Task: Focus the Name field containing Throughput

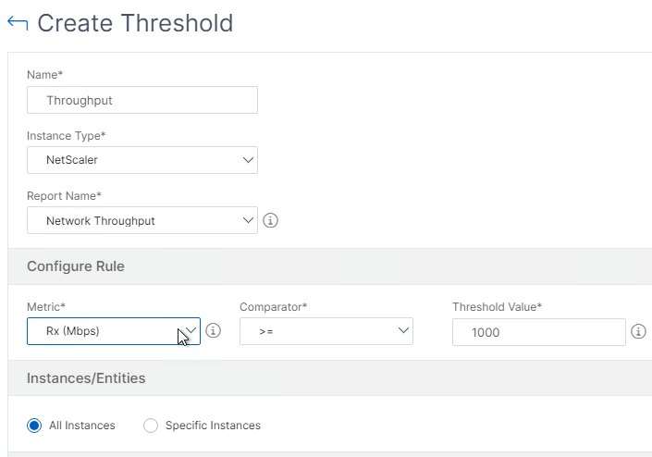Action: pyautogui.click(x=142, y=100)
